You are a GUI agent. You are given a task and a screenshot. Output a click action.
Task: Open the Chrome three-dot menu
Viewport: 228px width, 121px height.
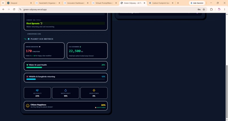[225, 9]
